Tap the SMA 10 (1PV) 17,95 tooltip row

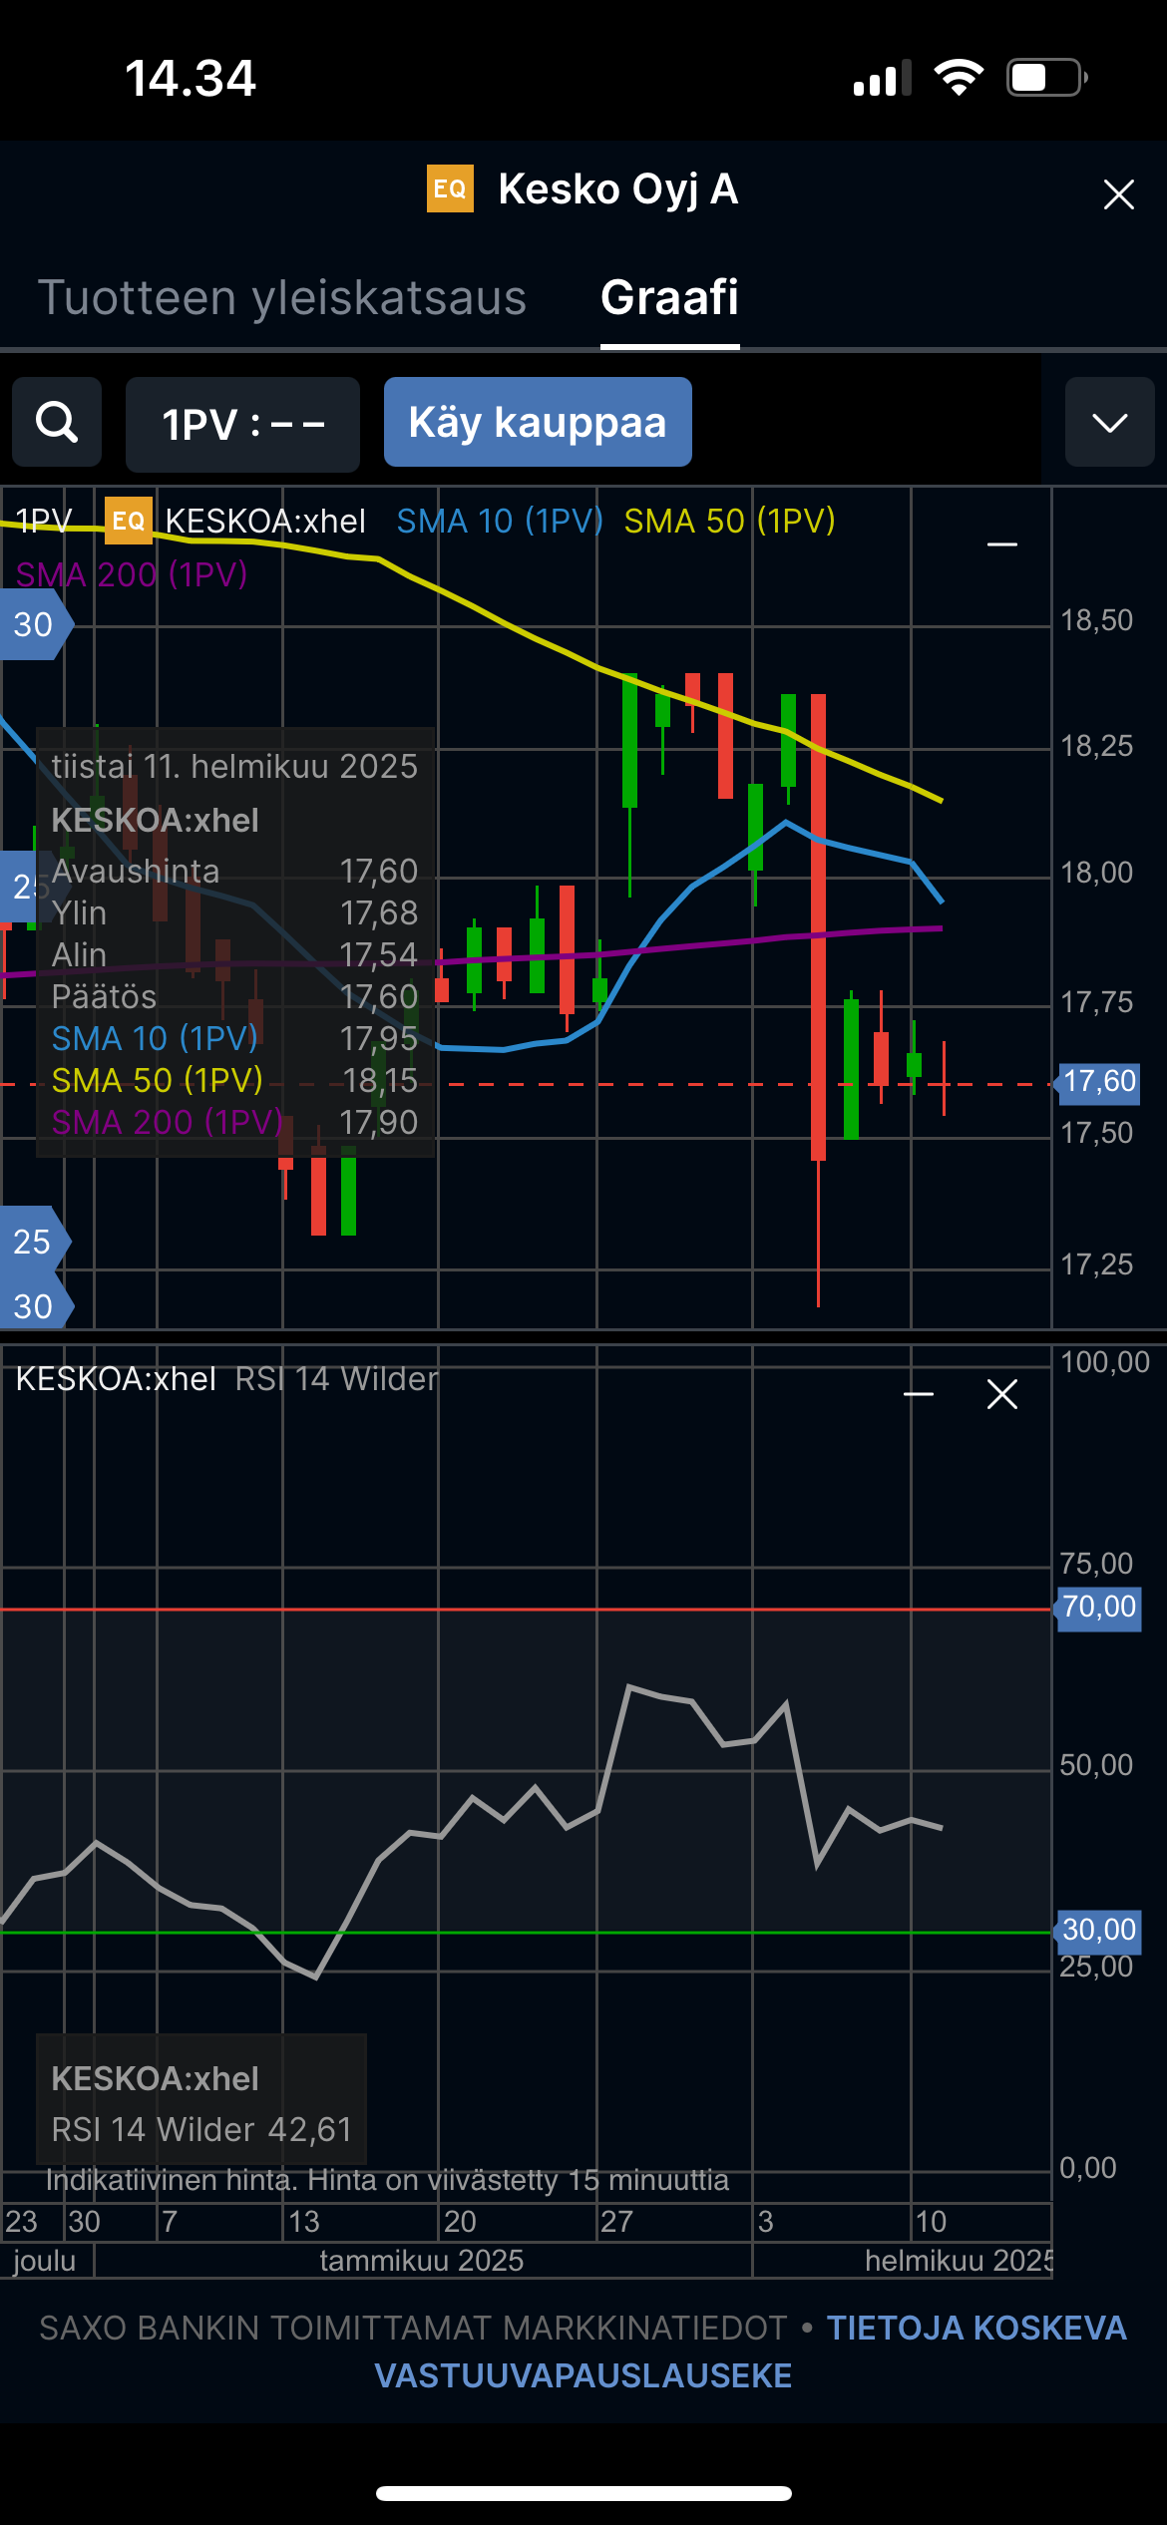pos(234,1039)
